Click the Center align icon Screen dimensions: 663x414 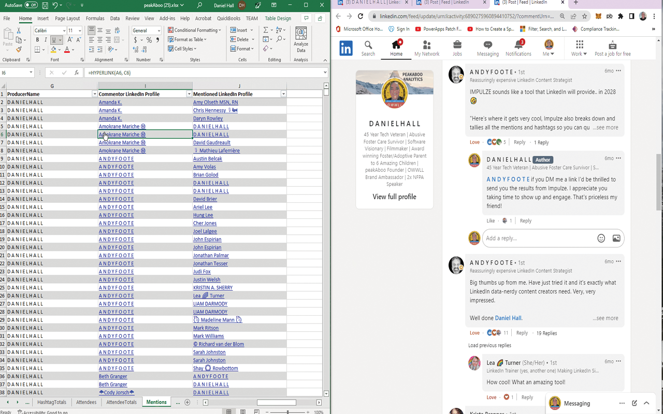[x=100, y=40]
